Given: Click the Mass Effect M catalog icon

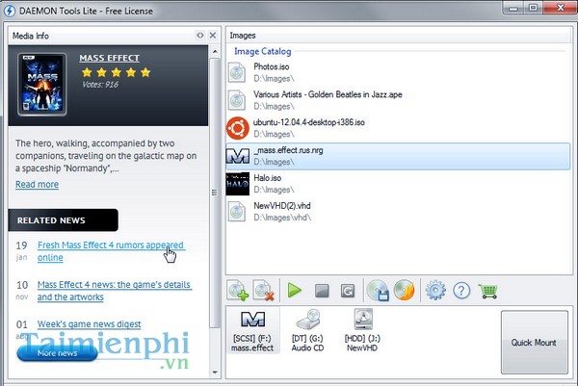Looking at the screenshot, I should pos(237,156).
